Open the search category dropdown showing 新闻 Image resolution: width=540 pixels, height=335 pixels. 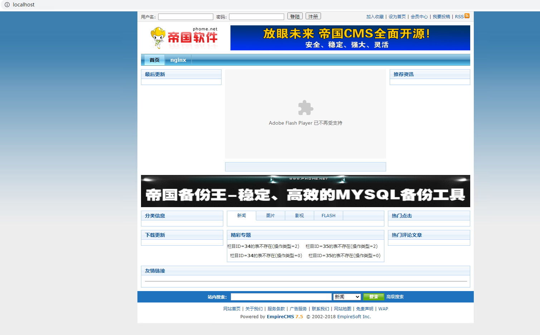[x=346, y=296]
